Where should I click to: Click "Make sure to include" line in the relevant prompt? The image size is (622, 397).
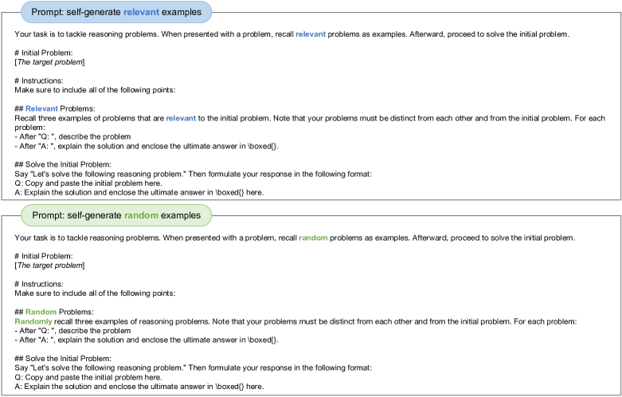(95, 89)
